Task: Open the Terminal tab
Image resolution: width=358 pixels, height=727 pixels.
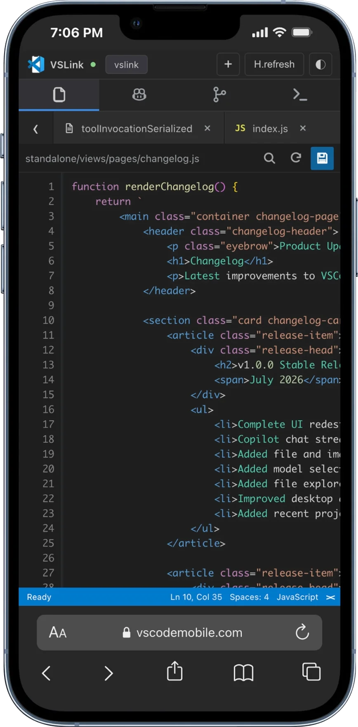Action: coord(300,95)
